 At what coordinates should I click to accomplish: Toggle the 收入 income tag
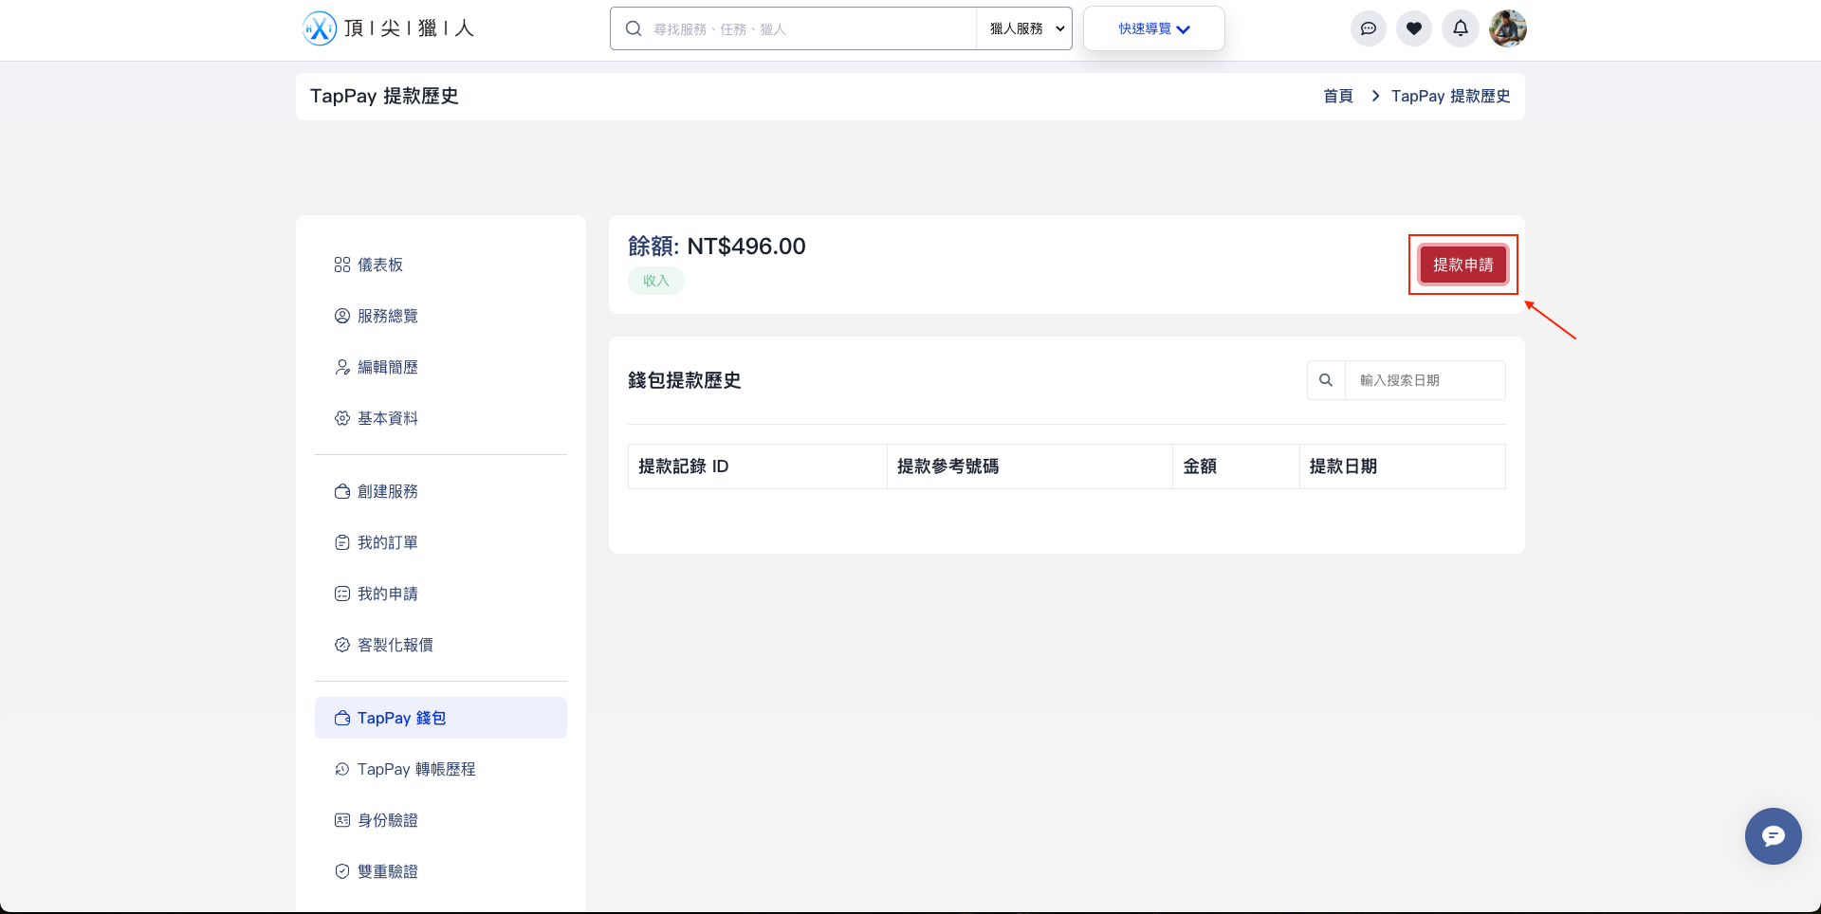pyautogui.click(x=655, y=281)
